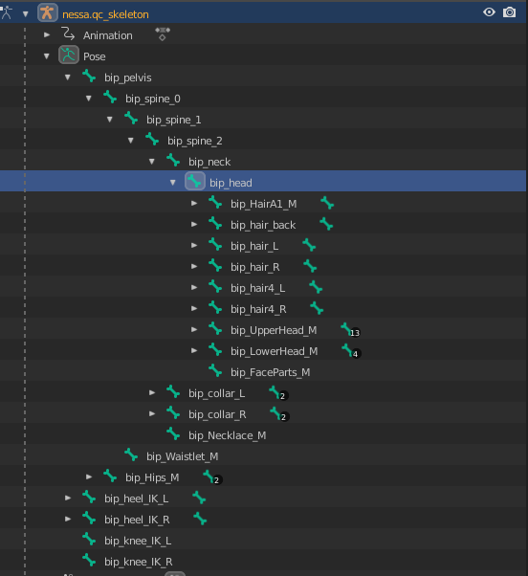Expand the bip_collar_L bone

point(152,392)
